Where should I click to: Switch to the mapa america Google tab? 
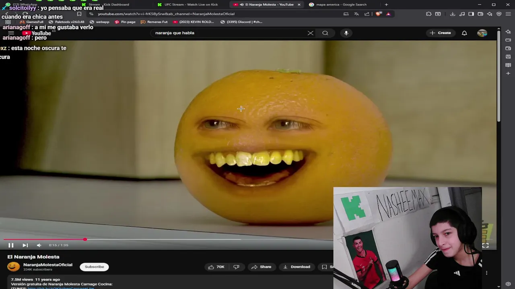341,4
